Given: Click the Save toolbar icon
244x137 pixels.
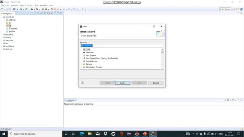Looking at the screenshot, I should (x=7, y=9).
